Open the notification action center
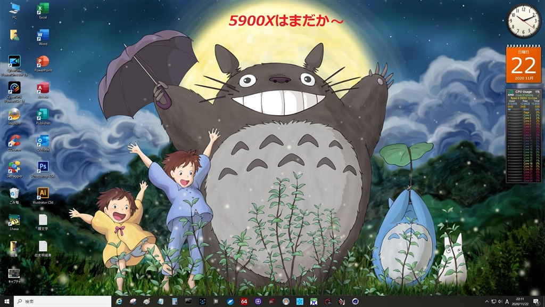Viewport: 545px width, 307px height. (536, 302)
